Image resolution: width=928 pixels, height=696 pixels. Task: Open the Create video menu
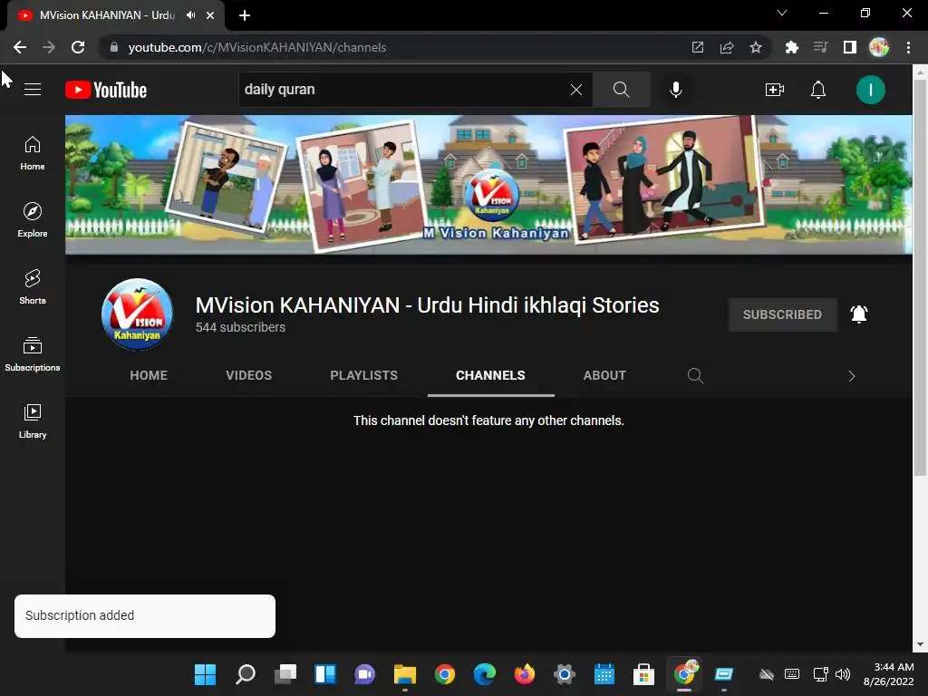[x=775, y=90]
